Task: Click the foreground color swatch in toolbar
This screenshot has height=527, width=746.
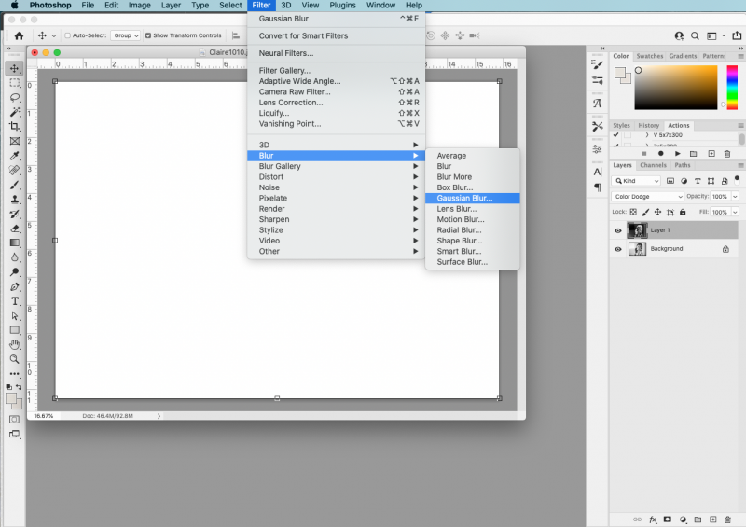Action: (x=11, y=398)
